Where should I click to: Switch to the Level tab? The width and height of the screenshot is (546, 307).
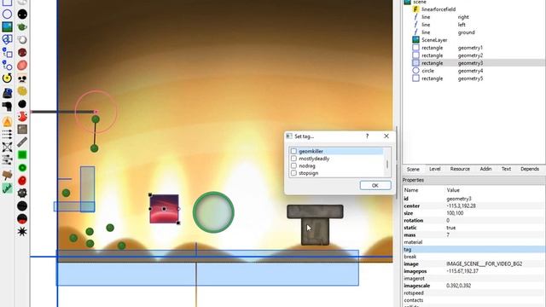click(x=434, y=169)
